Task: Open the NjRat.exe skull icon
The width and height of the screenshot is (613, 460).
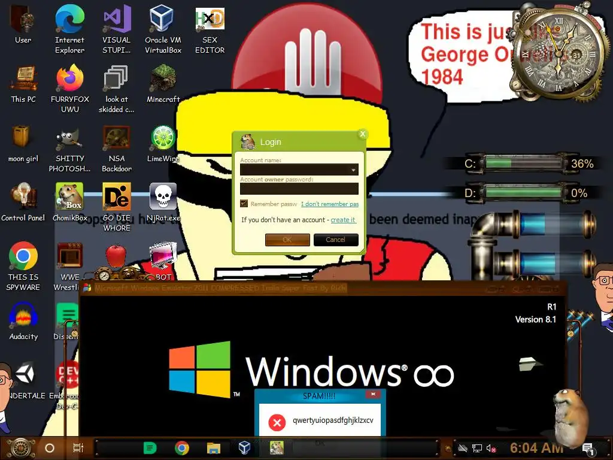Action: pyautogui.click(x=163, y=202)
